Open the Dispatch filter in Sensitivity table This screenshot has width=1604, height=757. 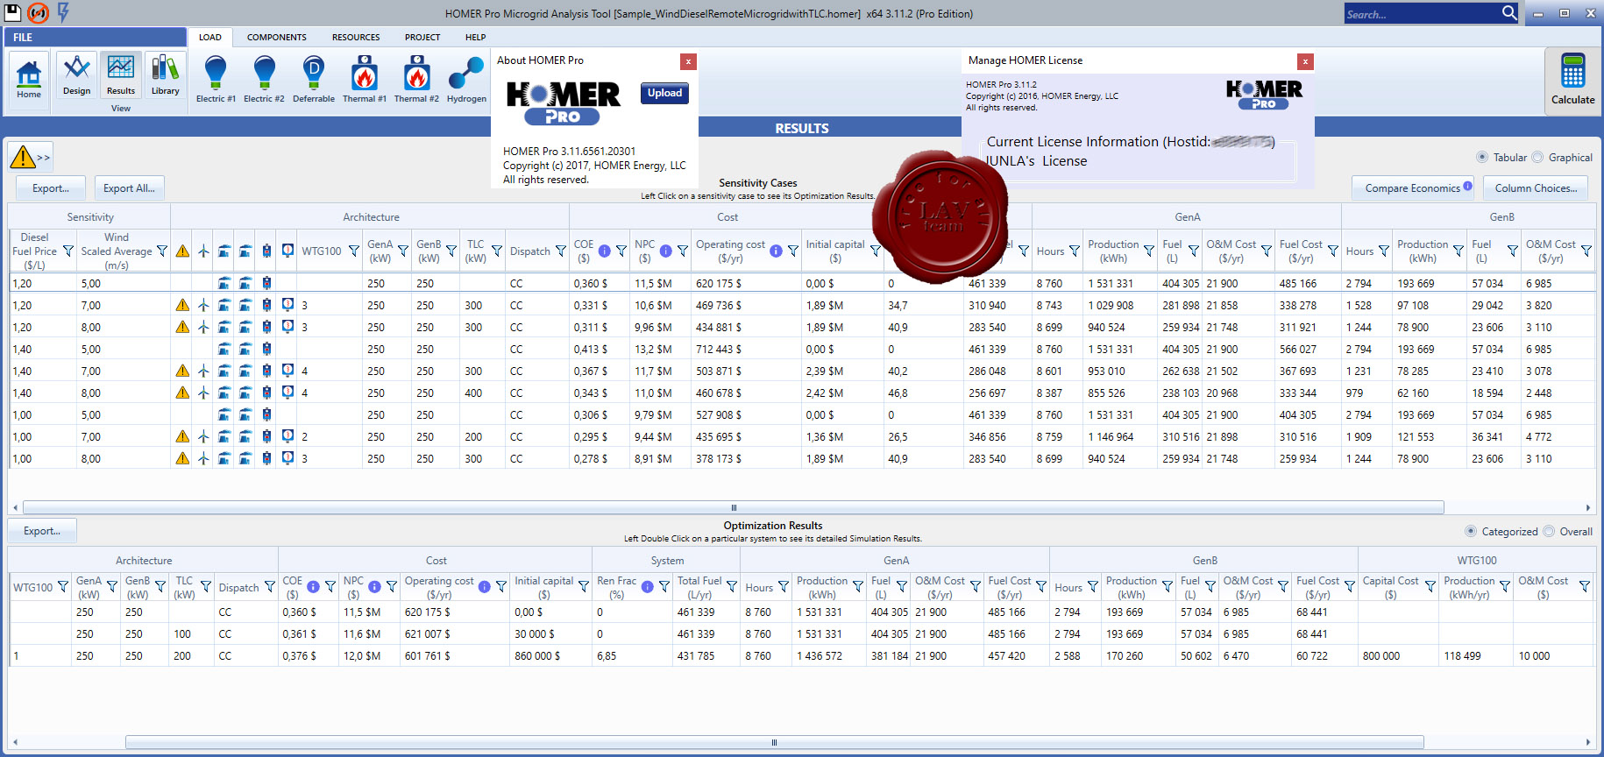[x=561, y=251]
